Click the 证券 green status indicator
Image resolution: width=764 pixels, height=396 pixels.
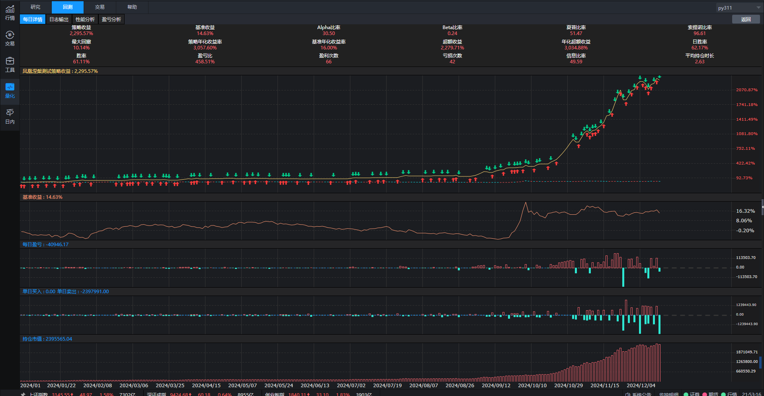coord(686,394)
